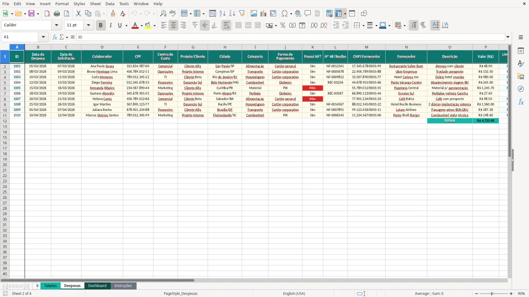The width and height of the screenshot is (529, 297).
Task: Cut the selection with scissors icon
Action: pyautogui.click(x=78, y=14)
